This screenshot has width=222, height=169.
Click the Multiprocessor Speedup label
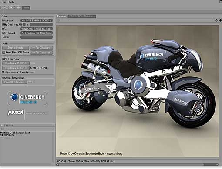[16, 72]
